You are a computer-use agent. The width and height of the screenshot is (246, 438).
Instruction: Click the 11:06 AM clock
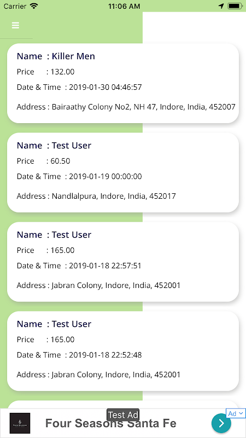click(124, 6)
